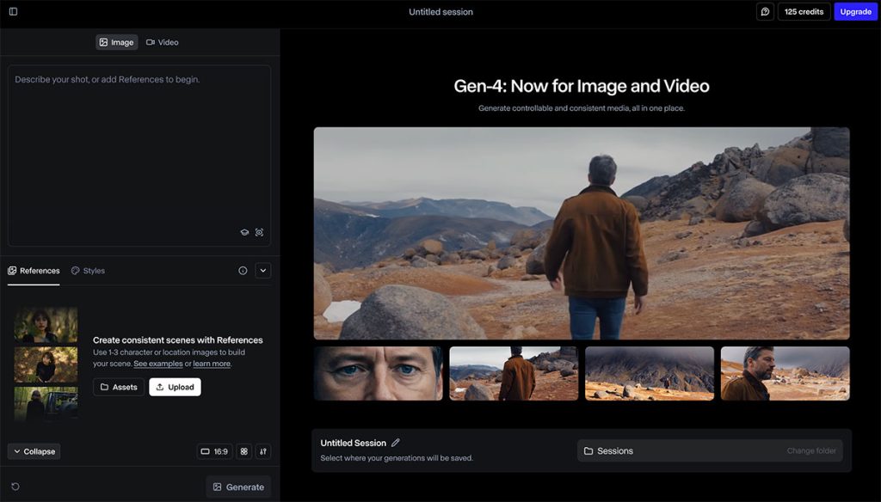Click the Assets button
Screen dimensions: 881x502
tap(119, 387)
